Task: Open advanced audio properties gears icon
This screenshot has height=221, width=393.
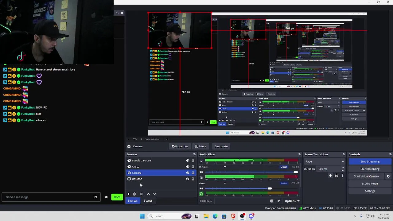Action: tap(279, 201)
